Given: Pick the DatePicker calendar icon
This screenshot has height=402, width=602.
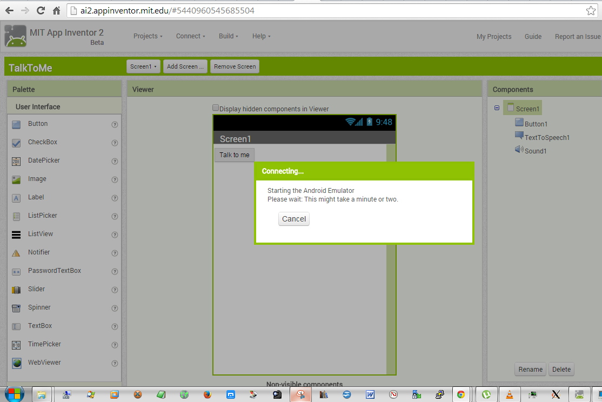Looking at the screenshot, I should tap(16, 161).
